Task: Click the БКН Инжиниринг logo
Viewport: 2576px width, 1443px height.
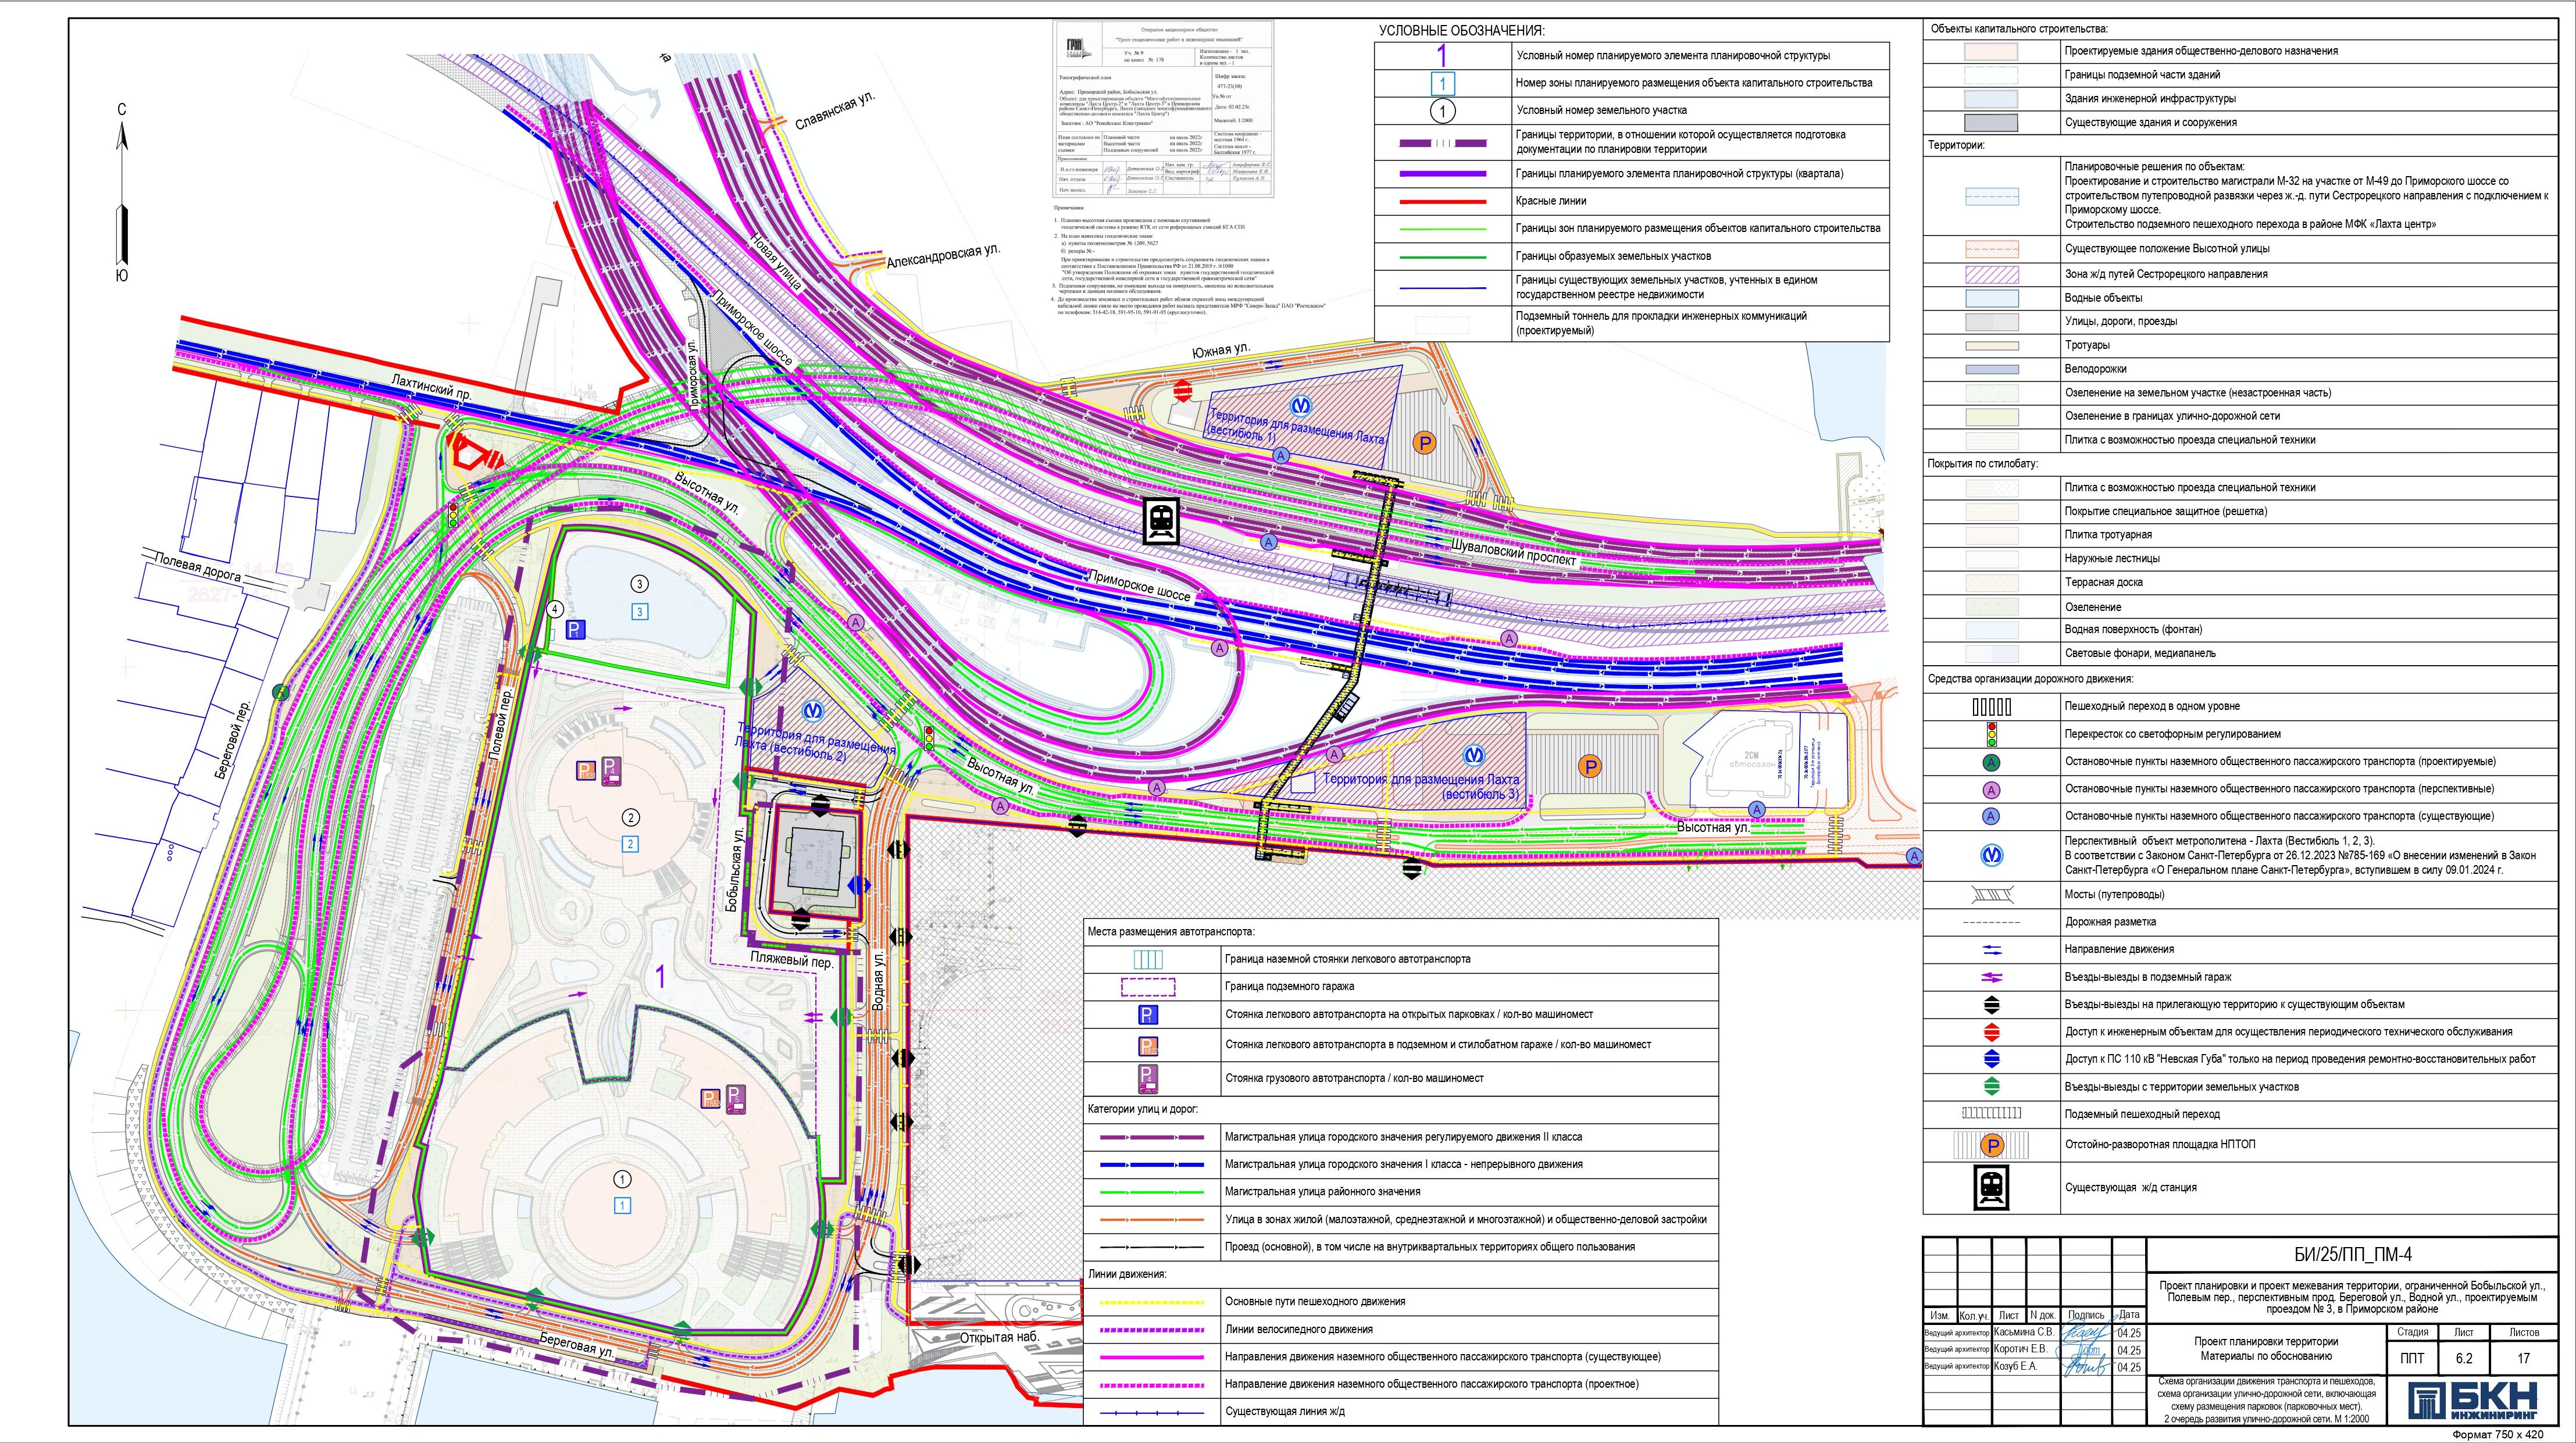Action: pos(2472,1399)
